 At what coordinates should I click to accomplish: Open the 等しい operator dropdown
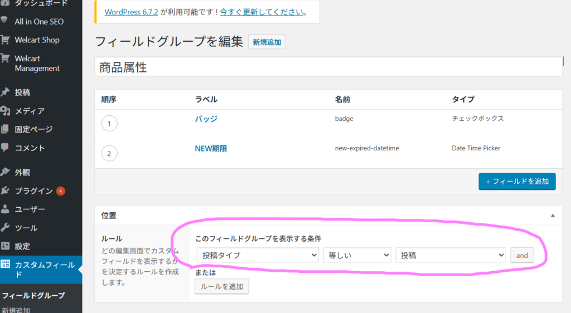point(357,255)
